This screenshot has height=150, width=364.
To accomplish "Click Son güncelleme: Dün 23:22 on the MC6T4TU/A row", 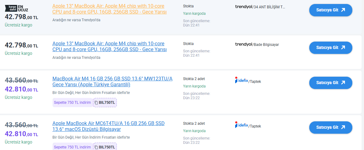I will pyautogui.click(x=197, y=140).
